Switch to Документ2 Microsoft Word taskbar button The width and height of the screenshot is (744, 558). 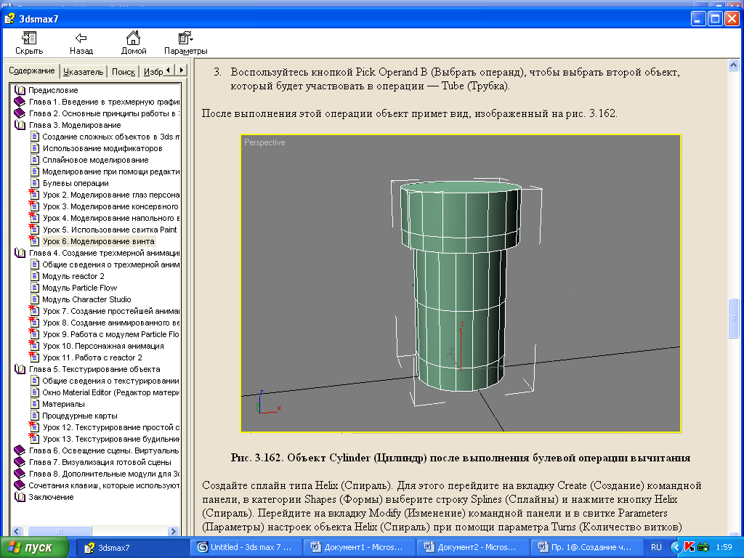click(x=472, y=547)
